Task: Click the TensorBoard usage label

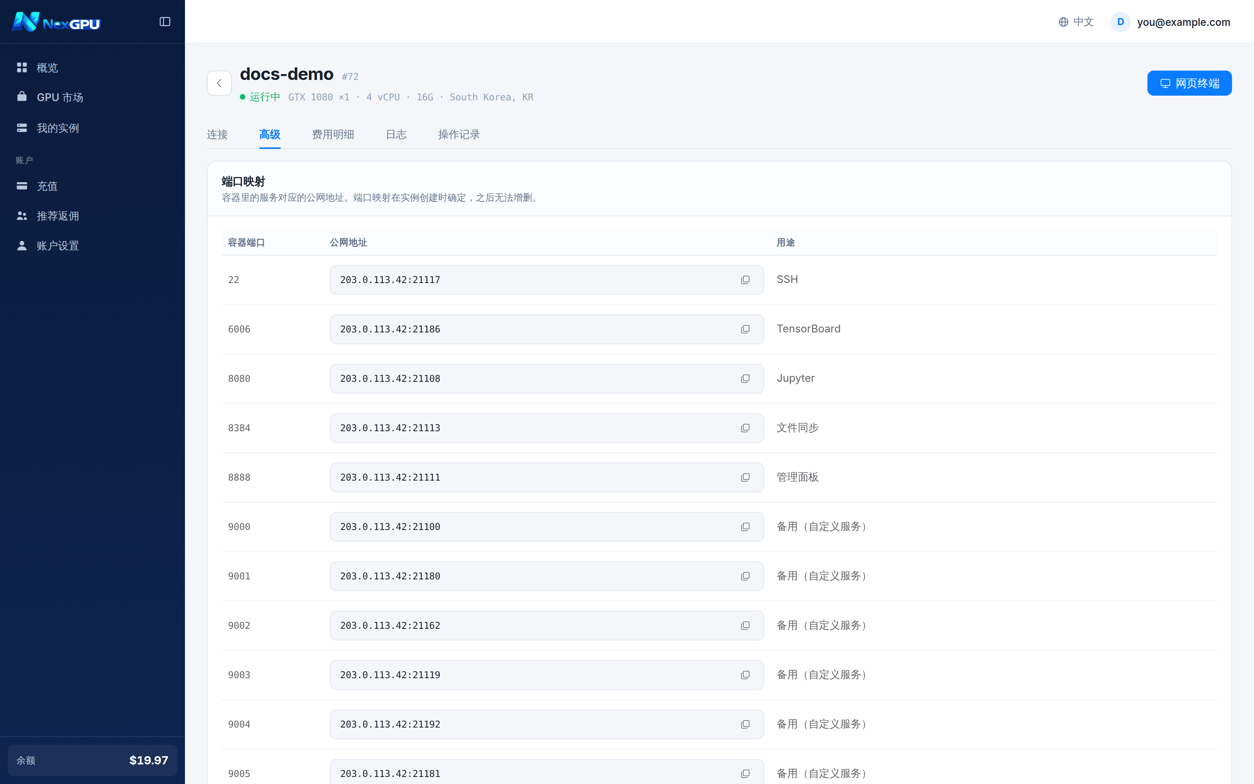Action: click(x=808, y=329)
